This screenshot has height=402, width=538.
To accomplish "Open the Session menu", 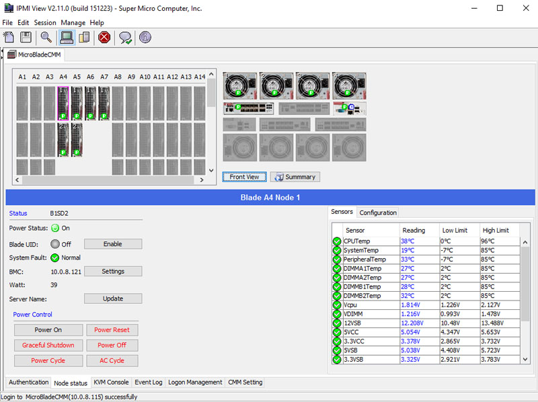I will pyautogui.click(x=45, y=22).
